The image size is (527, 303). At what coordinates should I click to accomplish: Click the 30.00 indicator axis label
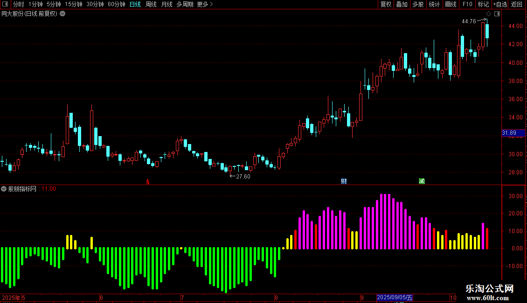515,196
